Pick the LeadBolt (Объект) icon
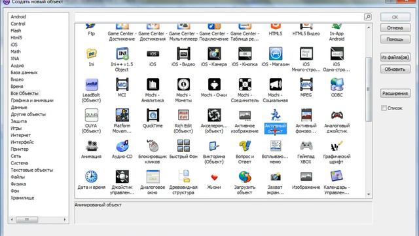The height and width of the screenshot is (236, 419). tap(91, 85)
